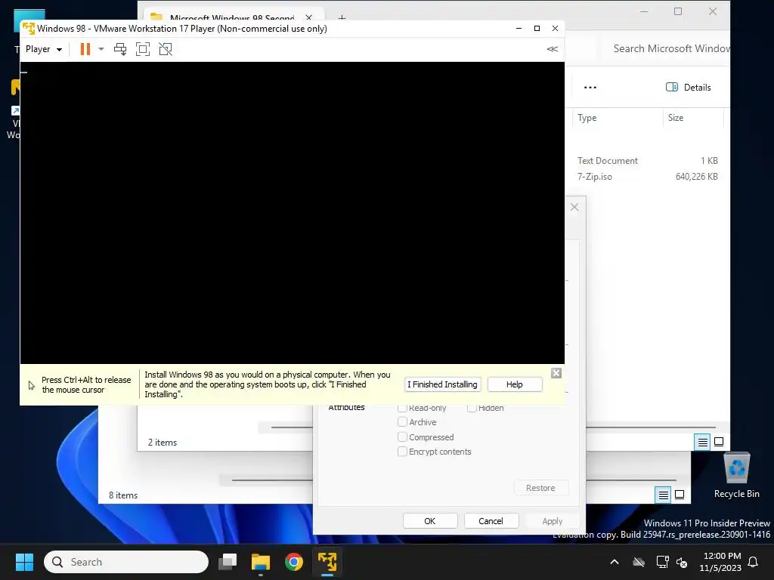Open network status tray icon
774x580 pixels.
pos(662,562)
